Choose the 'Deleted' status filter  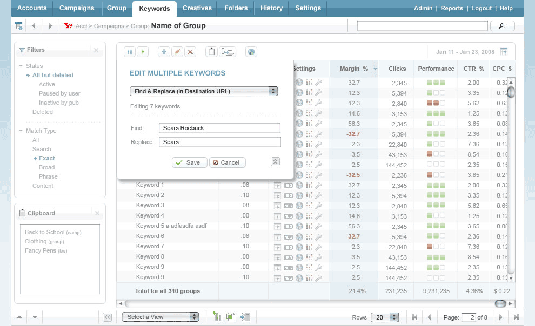43,112
